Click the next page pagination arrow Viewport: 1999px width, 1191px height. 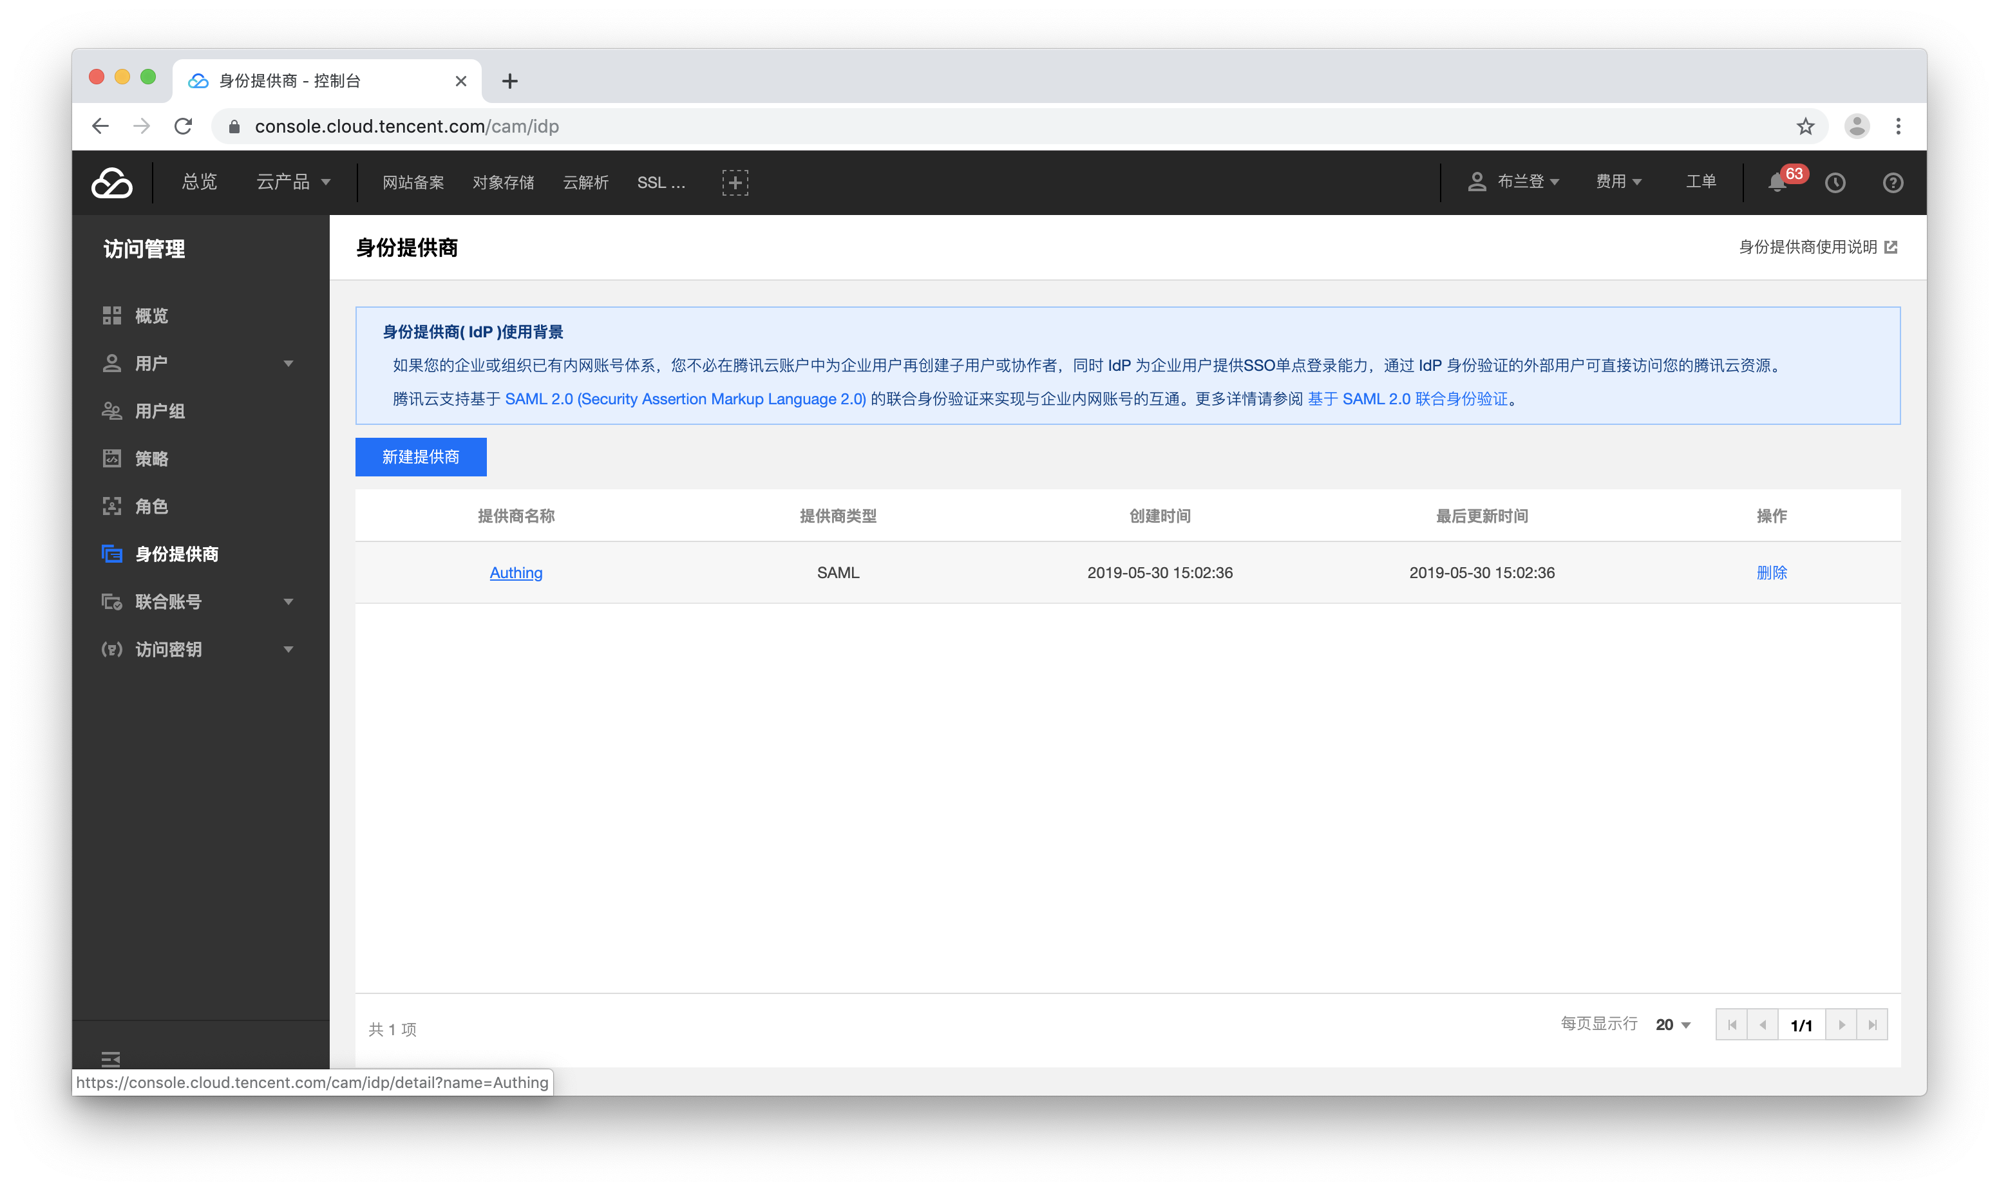[1842, 1025]
